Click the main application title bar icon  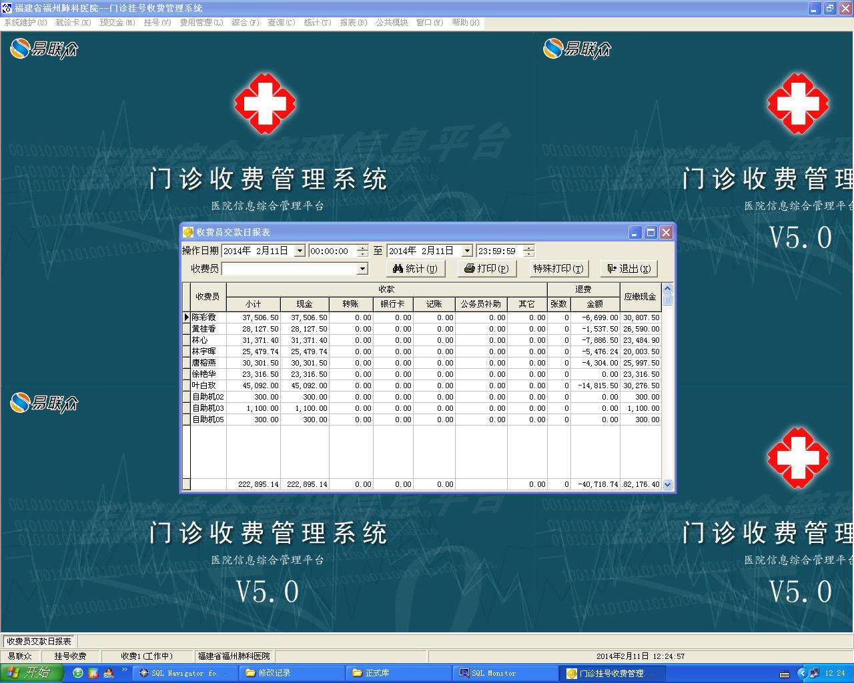click(7, 8)
